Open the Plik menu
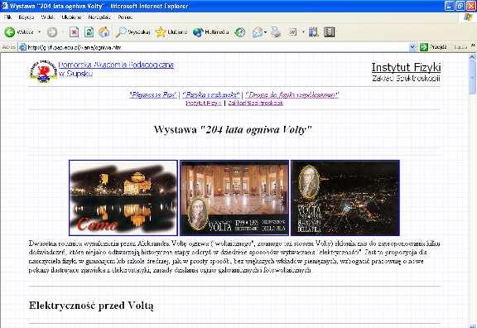477x328 pixels. click(x=8, y=17)
